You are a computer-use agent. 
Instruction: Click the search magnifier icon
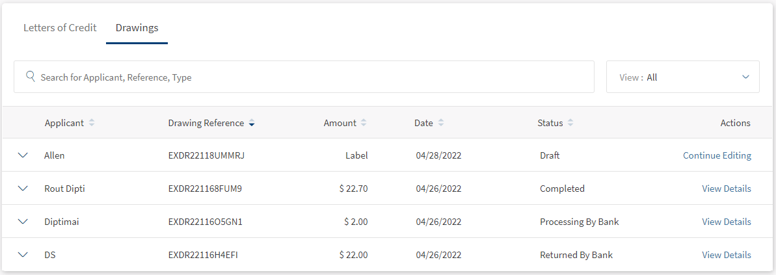point(30,77)
